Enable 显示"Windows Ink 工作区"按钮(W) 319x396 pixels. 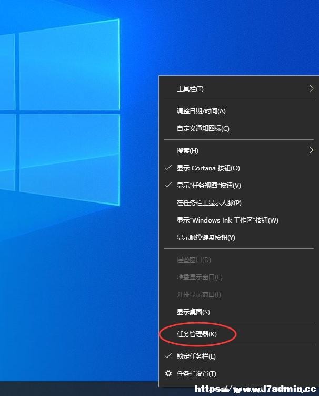(x=239, y=220)
